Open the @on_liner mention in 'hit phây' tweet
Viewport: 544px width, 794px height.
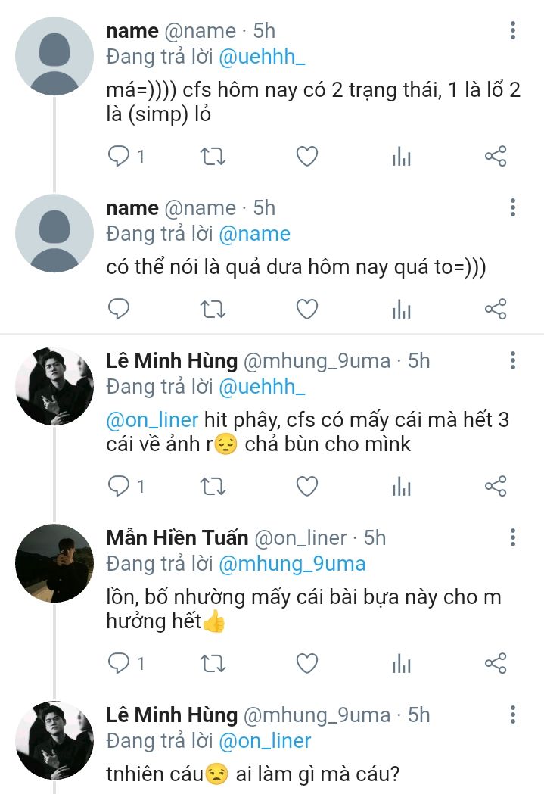[x=153, y=419]
